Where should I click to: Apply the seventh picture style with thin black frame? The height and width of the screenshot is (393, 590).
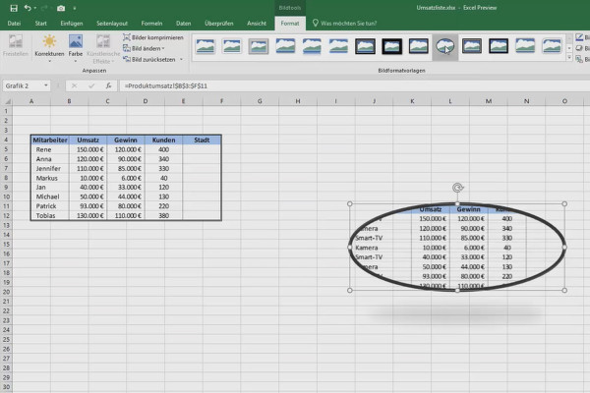[x=365, y=46]
